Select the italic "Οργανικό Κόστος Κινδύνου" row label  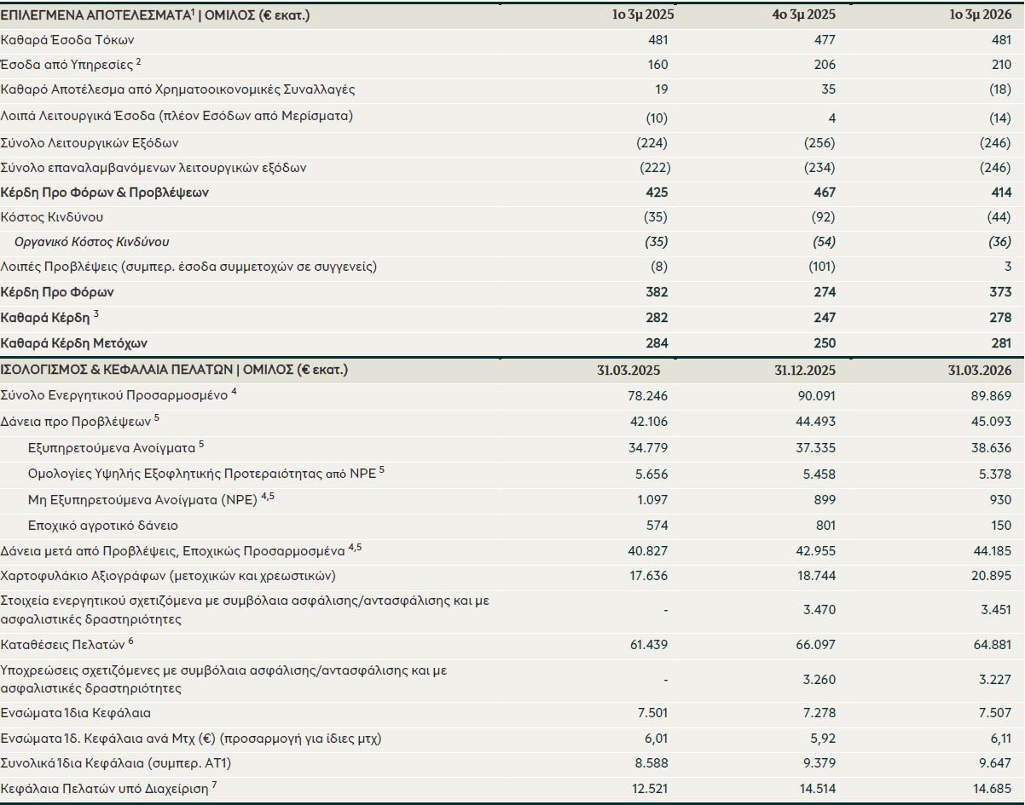click(x=91, y=242)
